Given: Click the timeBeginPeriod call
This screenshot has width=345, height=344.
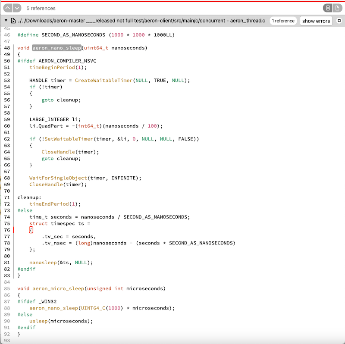Looking at the screenshot, I should (52, 68).
